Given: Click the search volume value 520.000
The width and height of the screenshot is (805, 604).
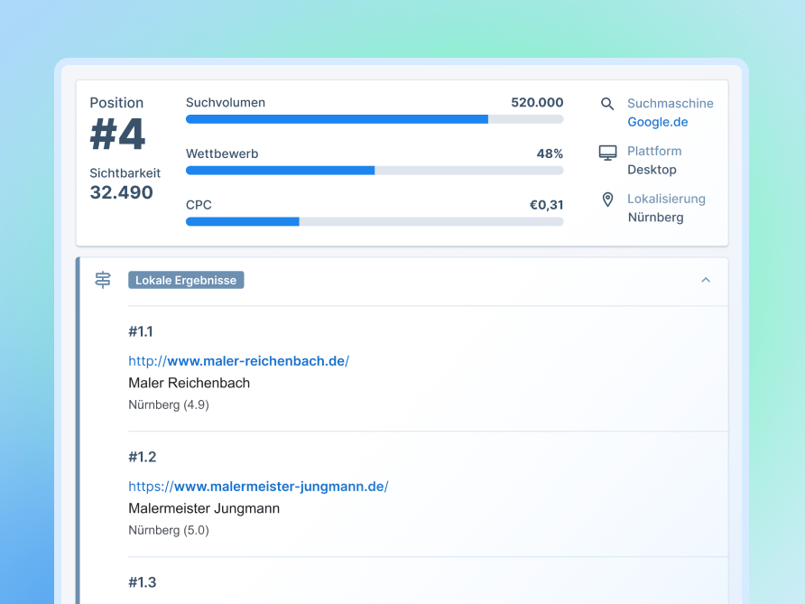Looking at the screenshot, I should [x=537, y=103].
